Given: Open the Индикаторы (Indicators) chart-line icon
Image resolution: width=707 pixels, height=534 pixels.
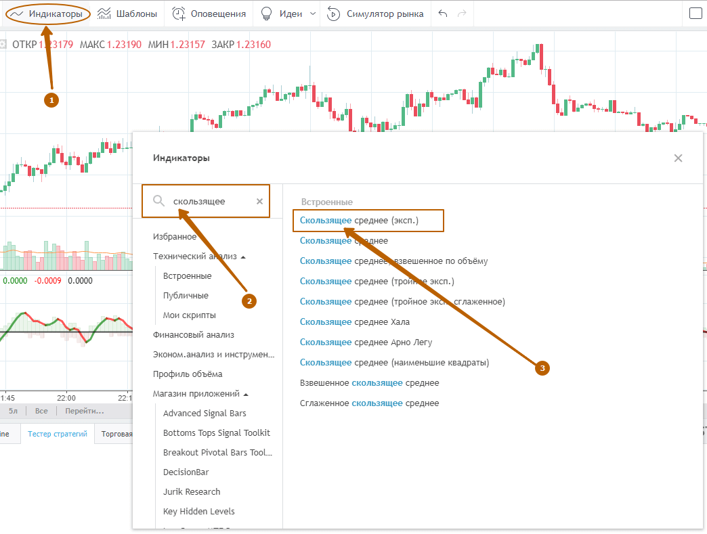Looking at the screenshot, I should [16, 13].
